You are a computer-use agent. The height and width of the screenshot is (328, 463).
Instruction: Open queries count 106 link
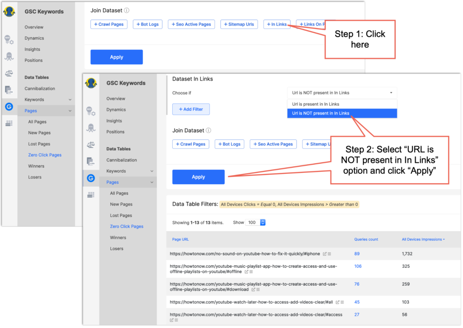[x=358, y=266]
